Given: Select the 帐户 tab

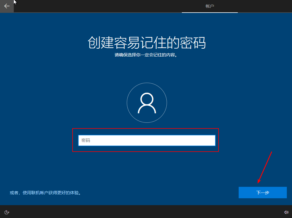Looking at the screenshot, I should click(210, 6).
